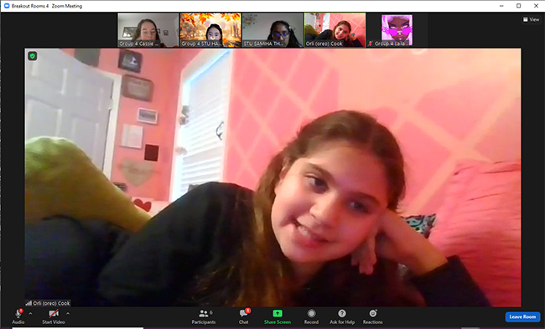
Task: Click the Orli (oreo) Cook name label
Action: click(x=49, y=303)
